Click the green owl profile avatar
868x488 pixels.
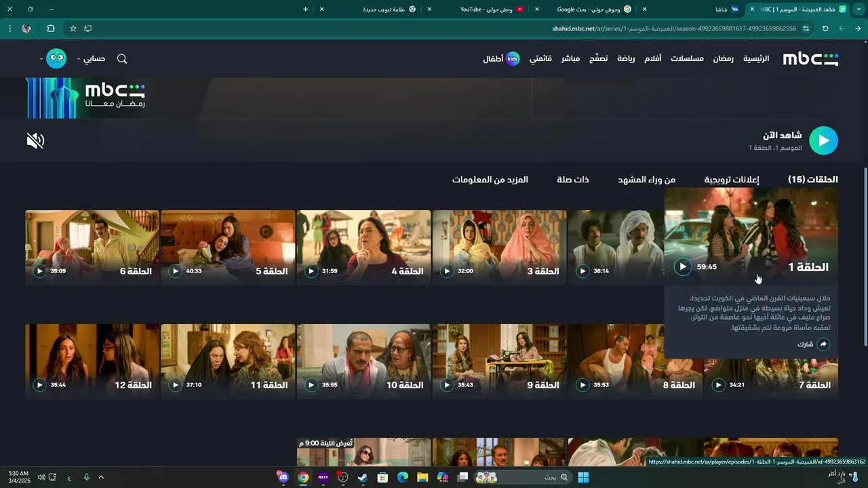(x=56, y=59)
